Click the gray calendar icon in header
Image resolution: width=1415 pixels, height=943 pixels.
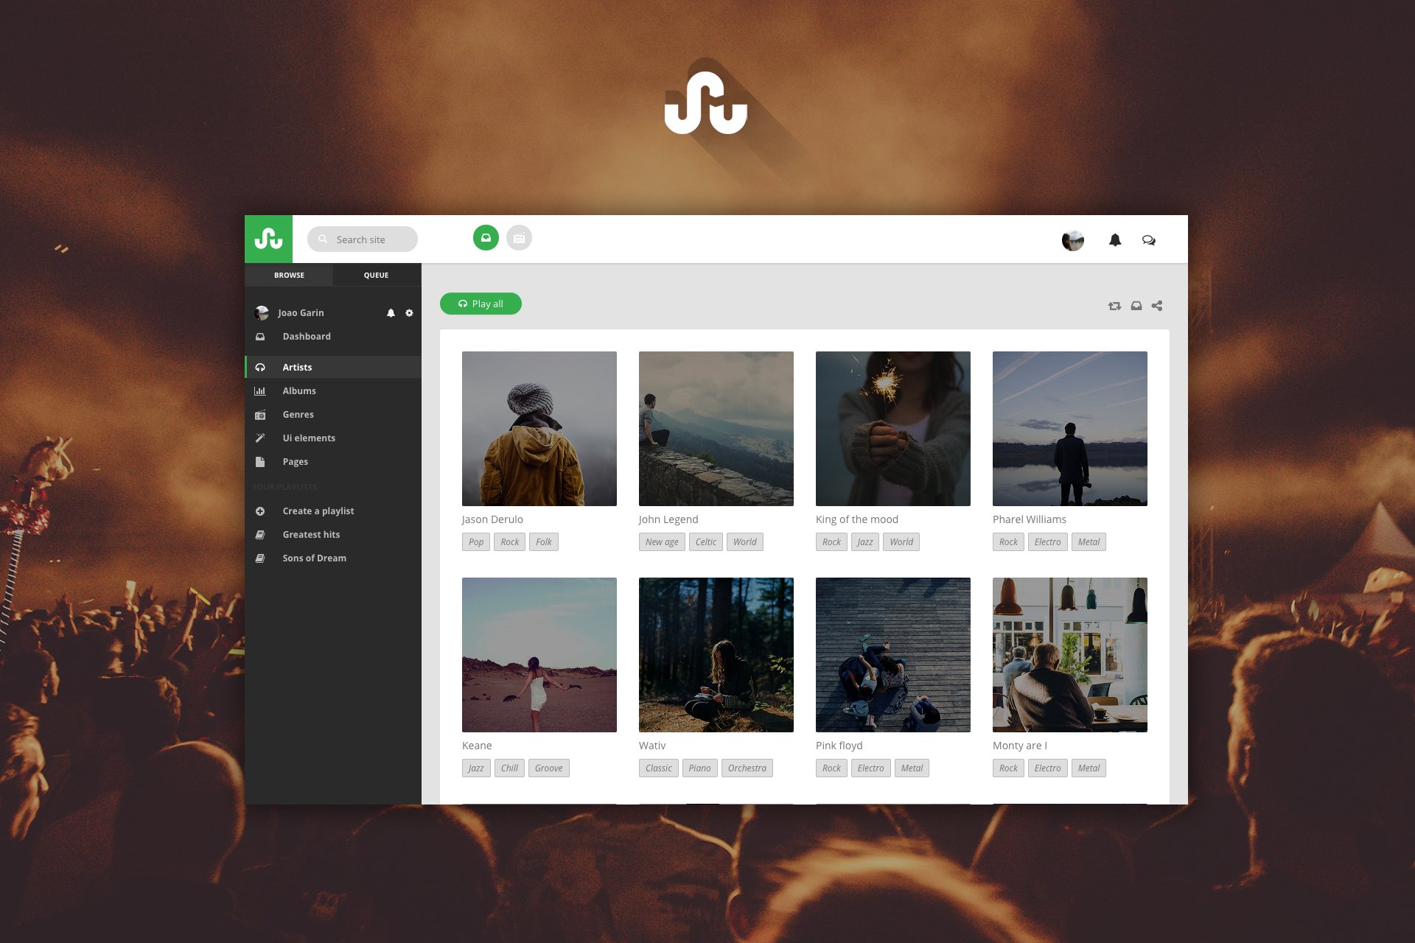(x=519, y=238)
